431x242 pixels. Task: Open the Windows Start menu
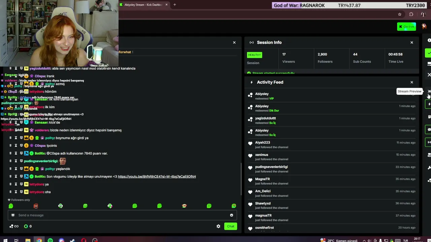[5, 240]
